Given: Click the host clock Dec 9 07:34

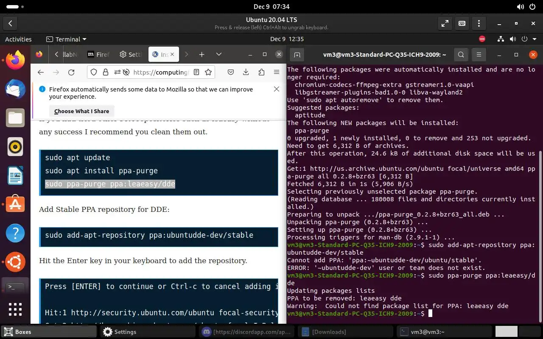Looking at the screenshot, I should point(271,7).
